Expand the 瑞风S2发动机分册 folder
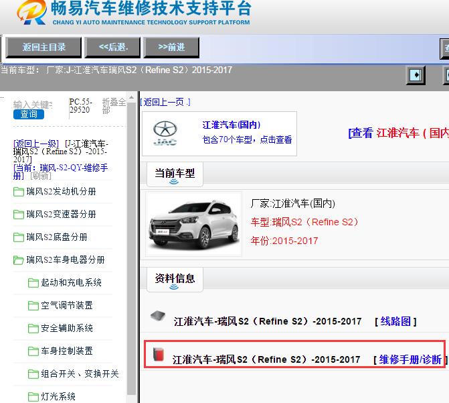The height and width of the screenshot is (403, 449). [62, 191]
